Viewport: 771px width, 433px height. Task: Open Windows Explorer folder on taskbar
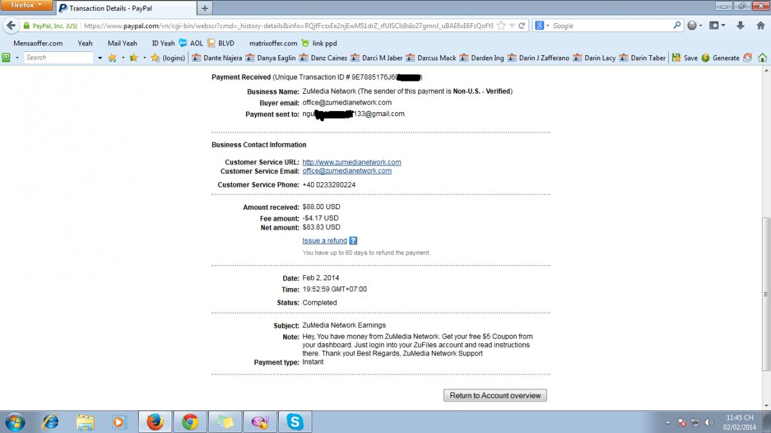point(85,421)
